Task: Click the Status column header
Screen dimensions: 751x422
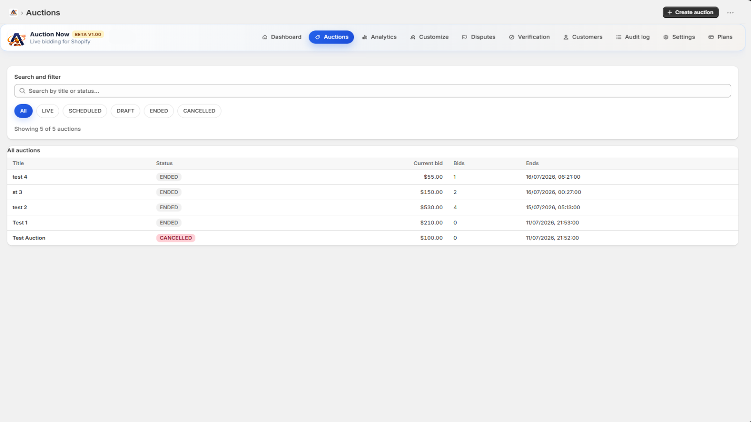Action: pos(164,164)
